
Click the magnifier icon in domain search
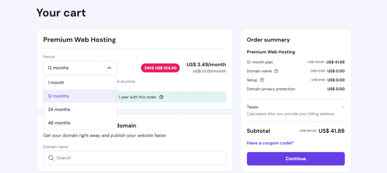[x=51, y=158]
